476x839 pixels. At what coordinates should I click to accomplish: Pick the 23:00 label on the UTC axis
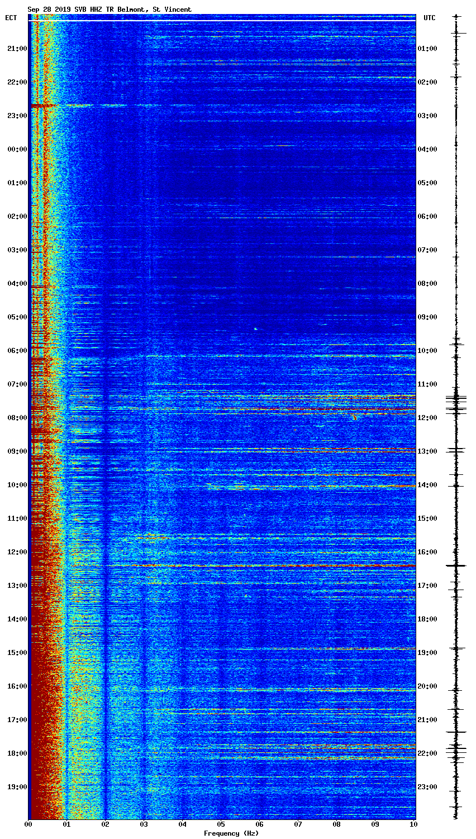[x=428, y=787]
